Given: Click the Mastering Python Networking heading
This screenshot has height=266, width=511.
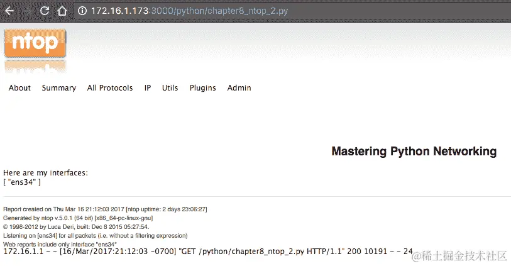Looking at the screenshot, I should [x=414, y=152].
